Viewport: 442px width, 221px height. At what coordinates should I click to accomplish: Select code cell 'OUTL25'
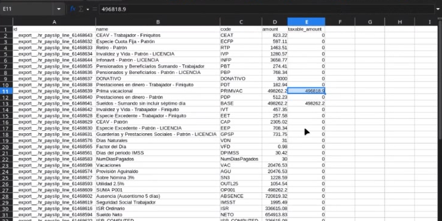tap(241, 184)
